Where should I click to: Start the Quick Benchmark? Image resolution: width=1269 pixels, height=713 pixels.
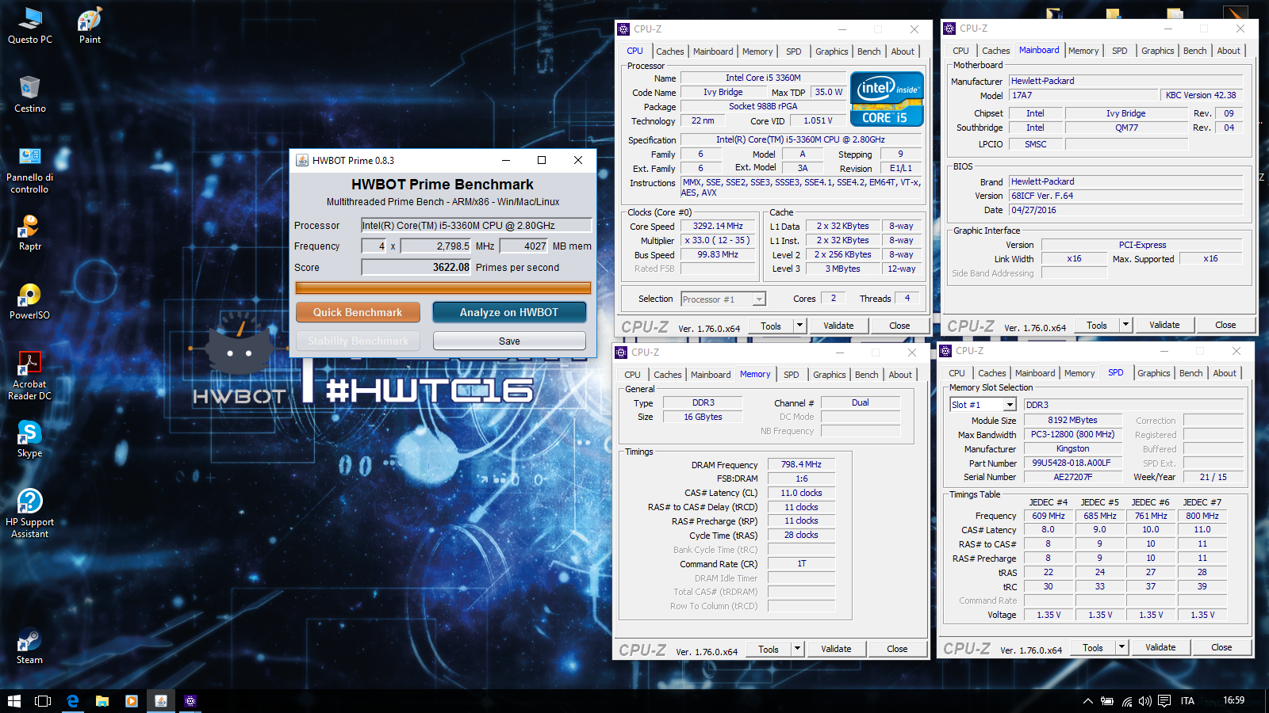point(357,312)
